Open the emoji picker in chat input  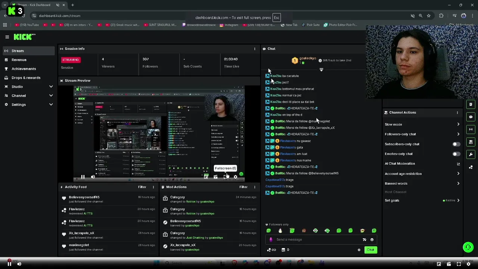coord(372,239)
